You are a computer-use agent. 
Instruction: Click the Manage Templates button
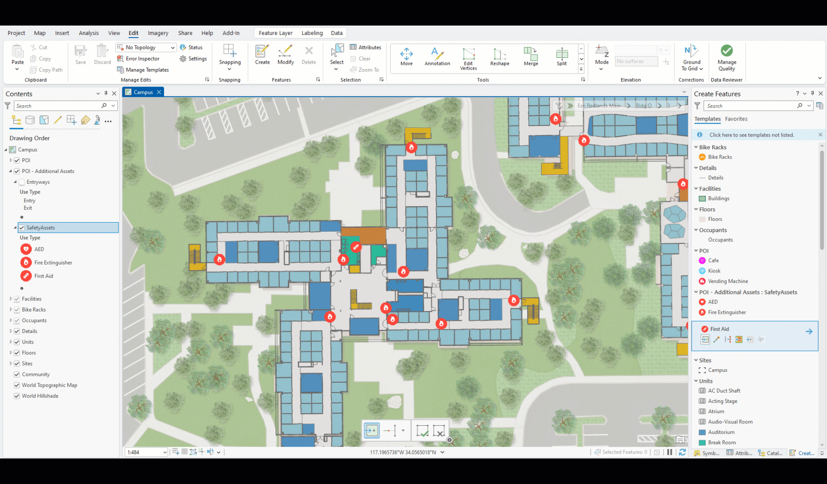point(147,69)
